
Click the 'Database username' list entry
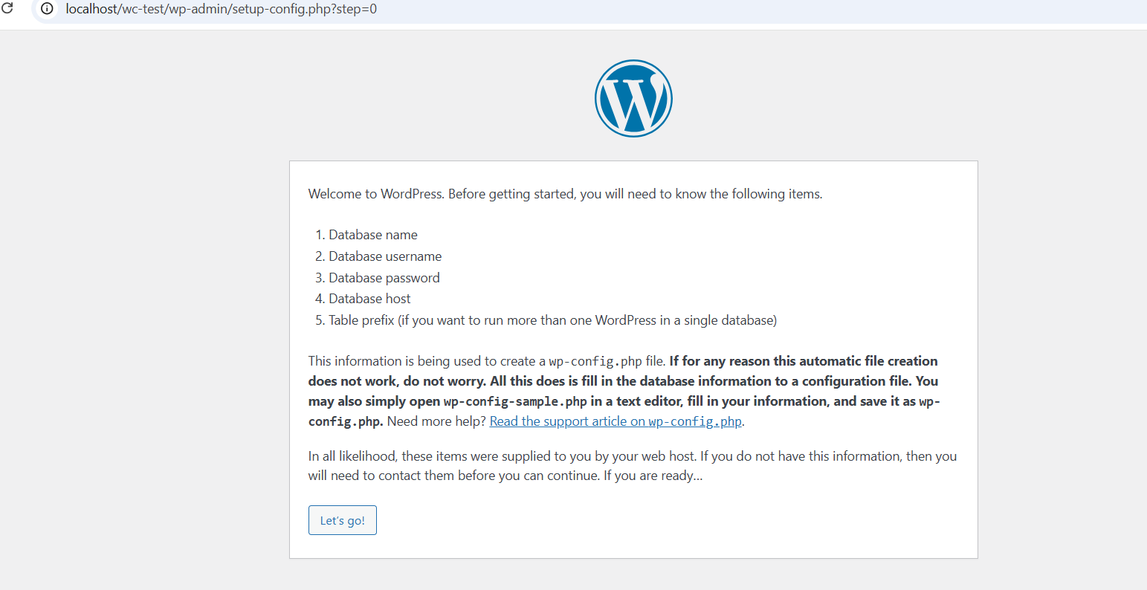(x=385, y=256)
